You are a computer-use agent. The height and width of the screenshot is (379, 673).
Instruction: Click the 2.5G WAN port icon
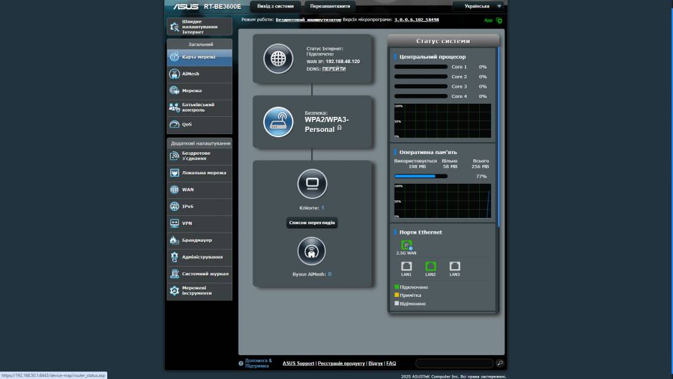click(407, 245)
